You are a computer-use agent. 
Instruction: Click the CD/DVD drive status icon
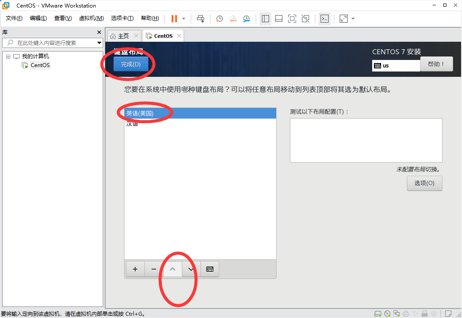point(387,314)
